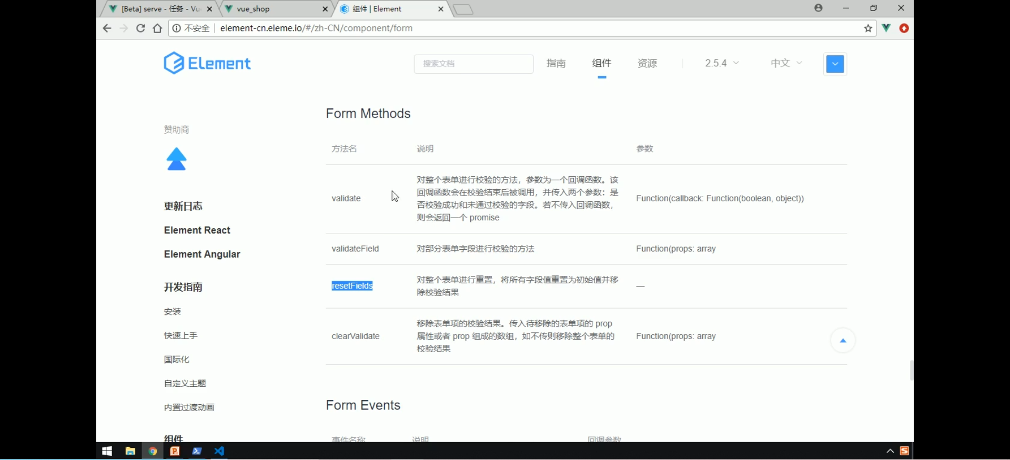Click the highlighted resetFields text
Screen dimensions: 1010x460
point(352,286)
